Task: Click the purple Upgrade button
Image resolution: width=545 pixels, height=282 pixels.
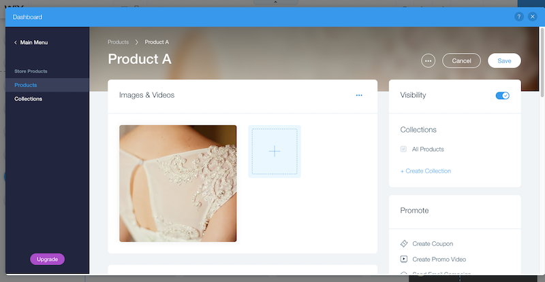Action: coord(47,259)
